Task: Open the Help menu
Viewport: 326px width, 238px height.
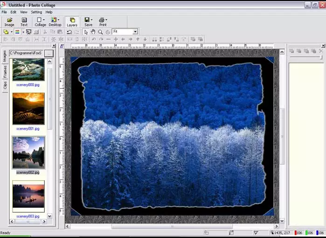Action: tap(49, 12)
